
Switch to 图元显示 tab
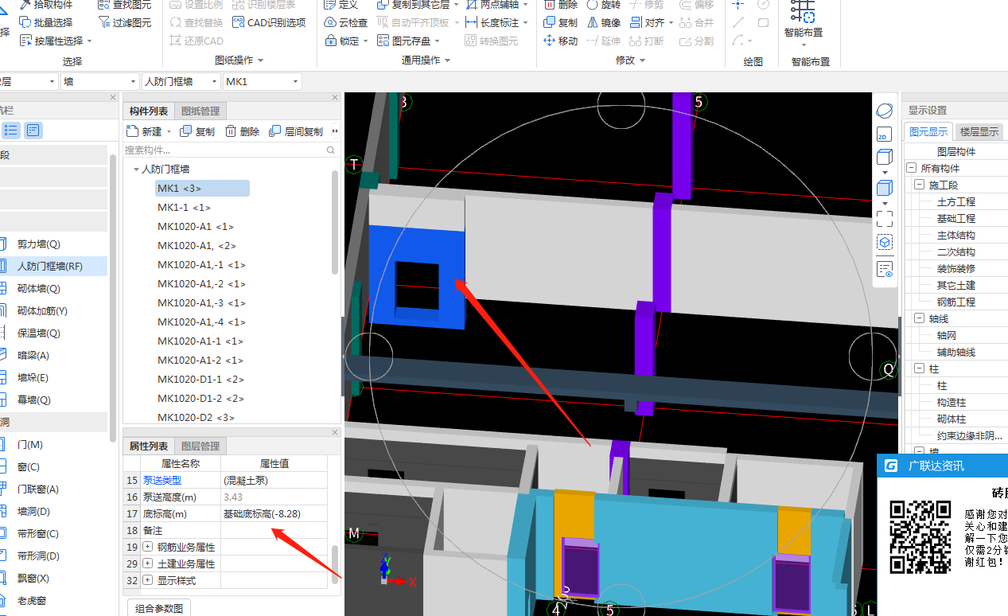click(928, 131)
